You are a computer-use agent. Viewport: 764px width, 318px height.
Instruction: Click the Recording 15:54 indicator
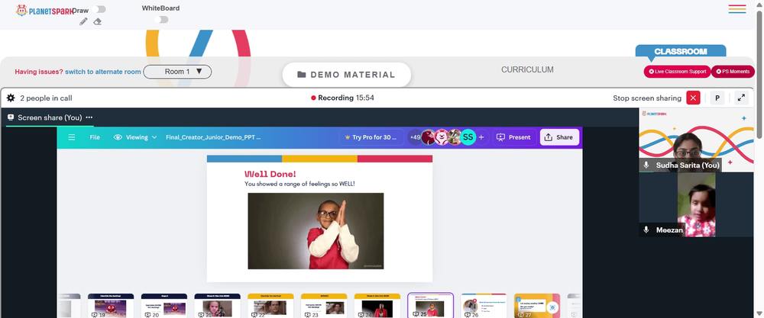click(x=342, y=98)
